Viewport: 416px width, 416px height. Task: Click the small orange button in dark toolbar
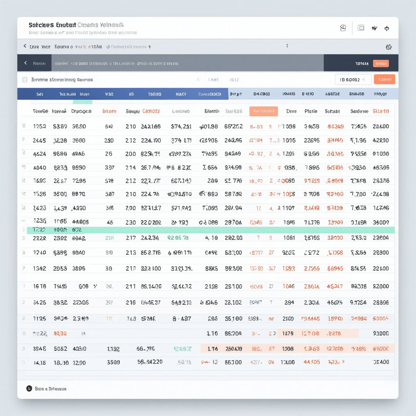coord(381,63)
